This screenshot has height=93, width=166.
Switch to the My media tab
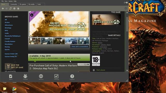[x=31, y=4]
